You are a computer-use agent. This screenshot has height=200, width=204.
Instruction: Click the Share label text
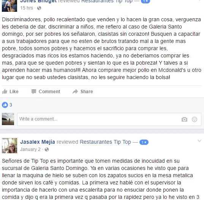(87, 92)
